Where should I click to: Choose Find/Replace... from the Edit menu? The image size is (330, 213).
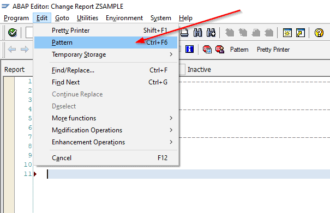(106, 70)
